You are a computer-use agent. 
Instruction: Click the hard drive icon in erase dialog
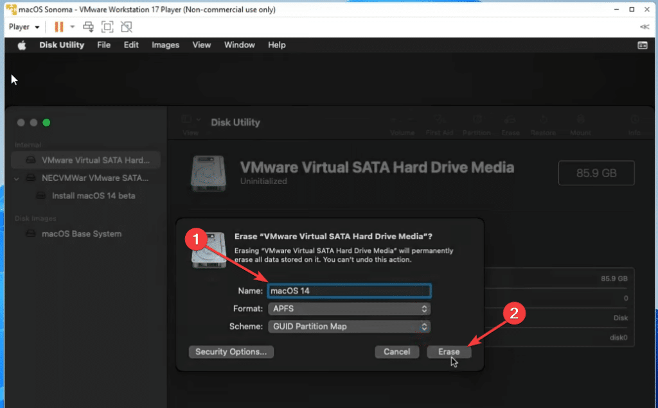click(x=209, y=250)
